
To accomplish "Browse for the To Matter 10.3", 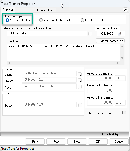I will click(x=80, y=105).
